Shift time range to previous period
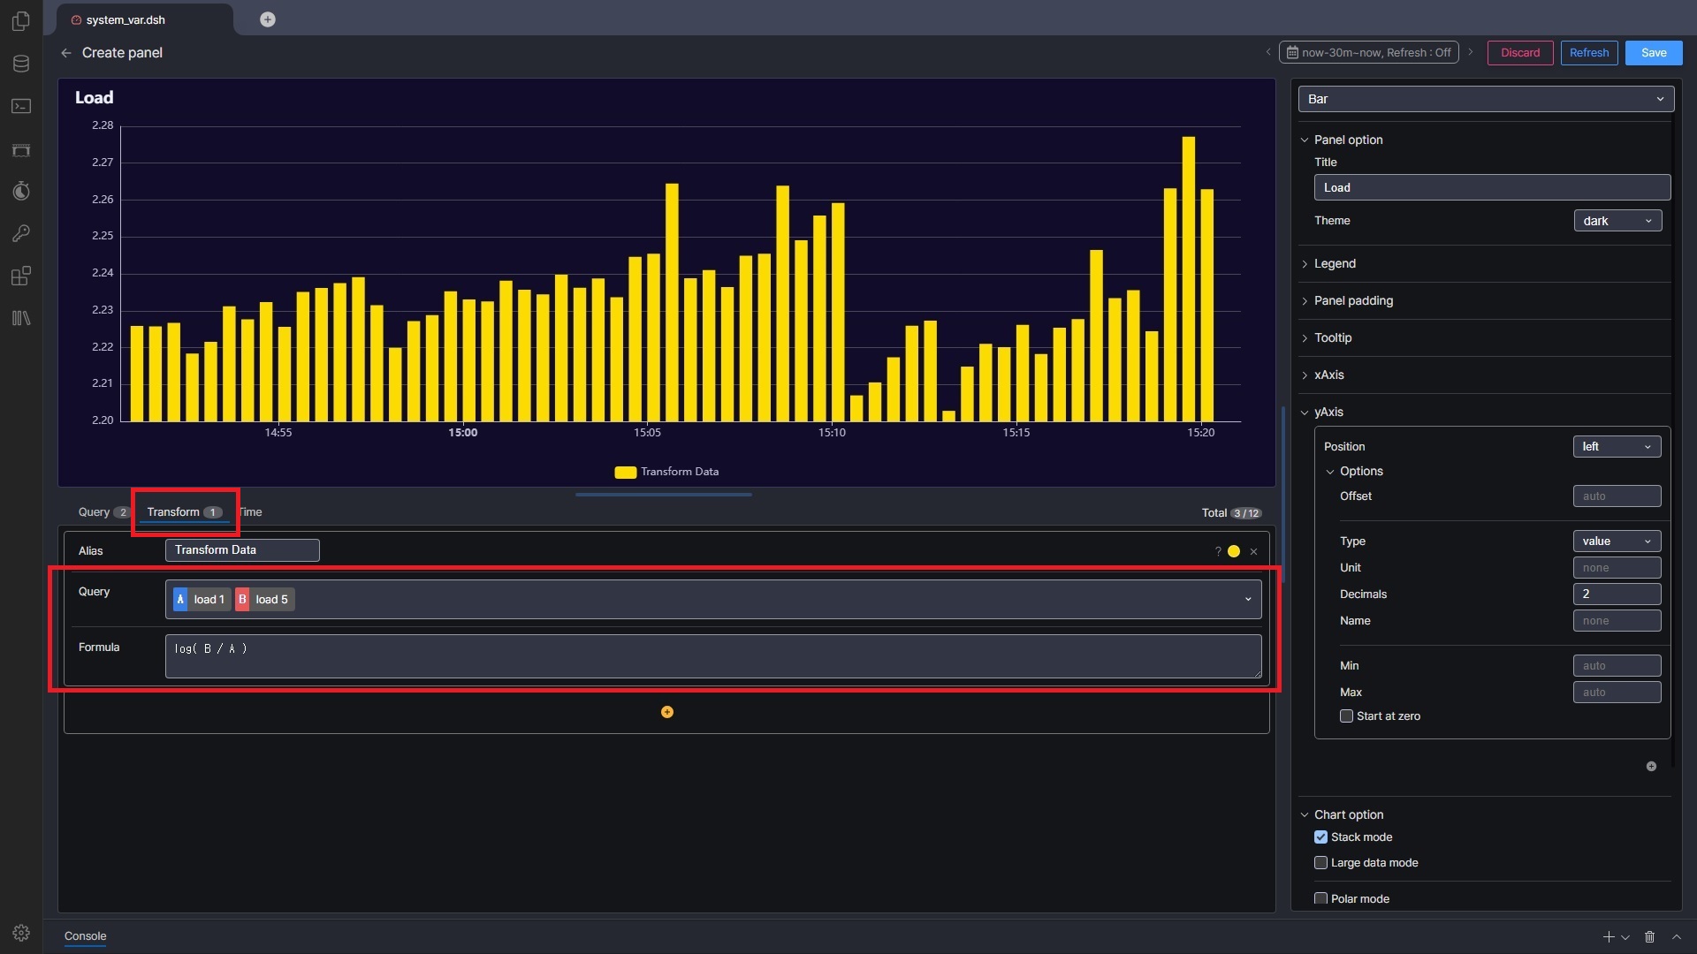 [x=1268, y=52]
